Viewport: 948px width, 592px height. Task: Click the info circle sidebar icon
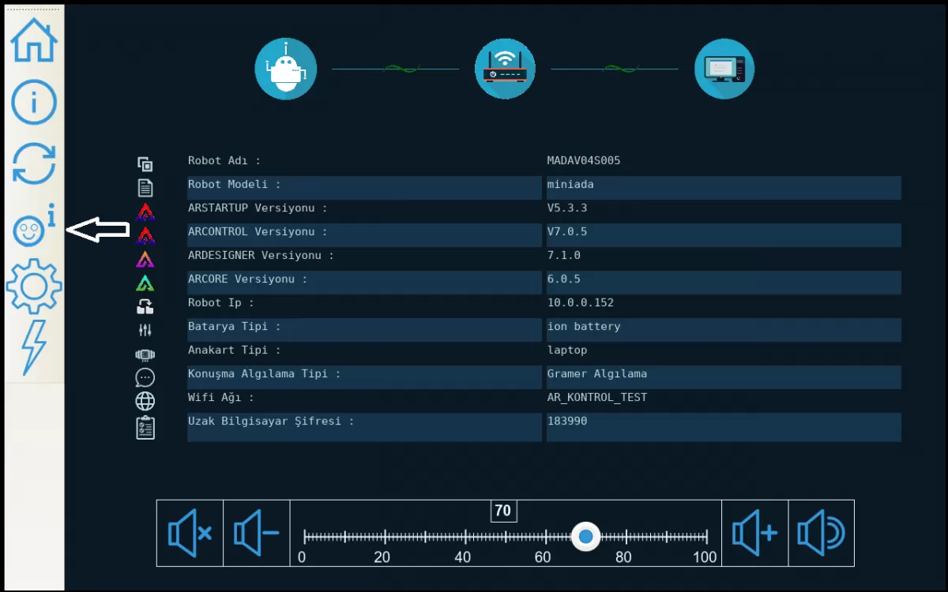click(34, 101)
